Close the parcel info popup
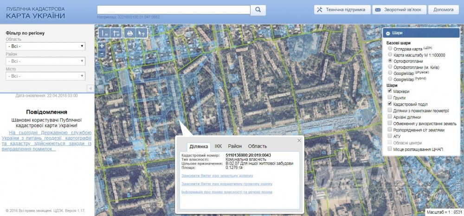The height and width of the screenshot is (216, 464). point(299,140)
